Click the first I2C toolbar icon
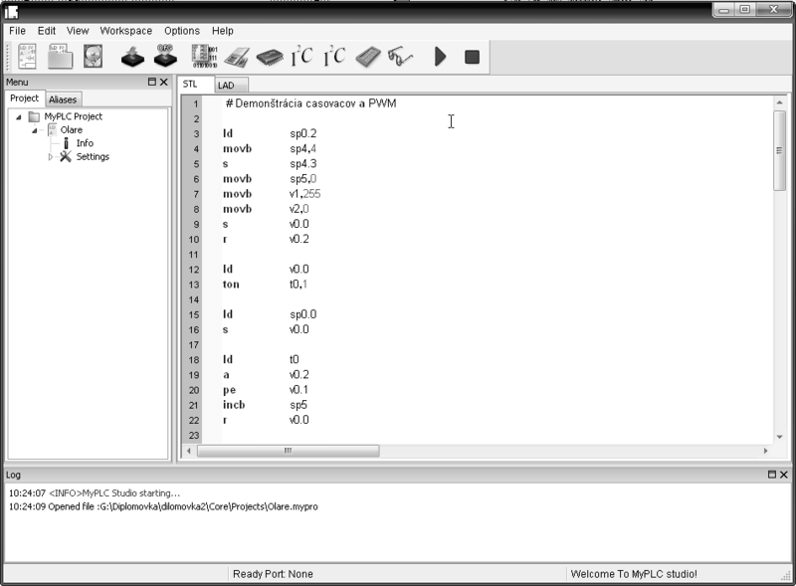 pyautogui.click(x=301, y=57)
